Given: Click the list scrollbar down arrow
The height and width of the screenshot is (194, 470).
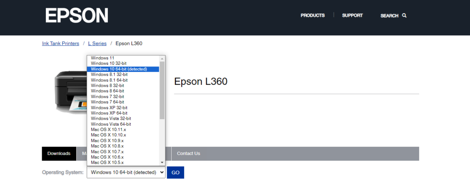Looking at the screenshot, I should (x=162, y=162).
